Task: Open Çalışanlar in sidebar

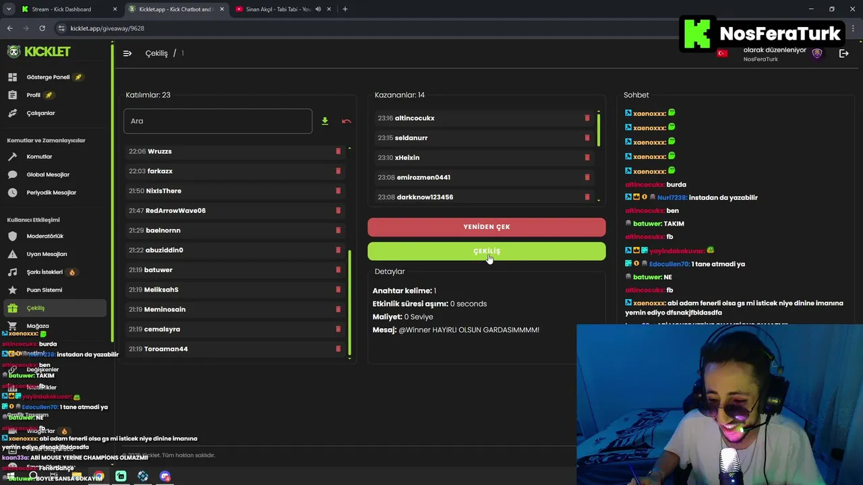Action: click(40, 113)
